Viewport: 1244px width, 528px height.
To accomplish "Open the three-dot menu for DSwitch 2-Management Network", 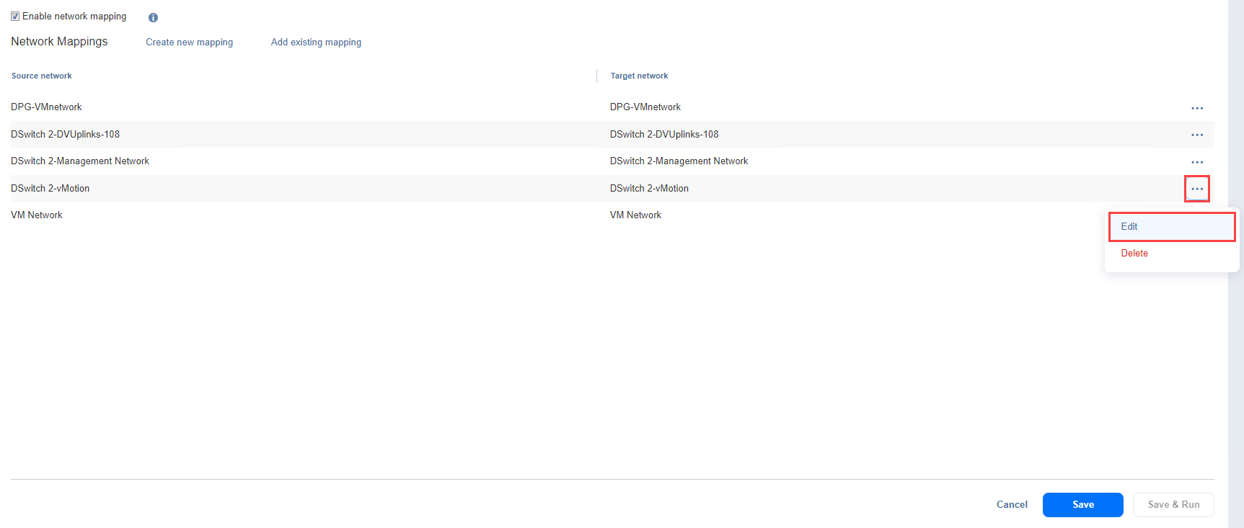I will point(1197,162).
